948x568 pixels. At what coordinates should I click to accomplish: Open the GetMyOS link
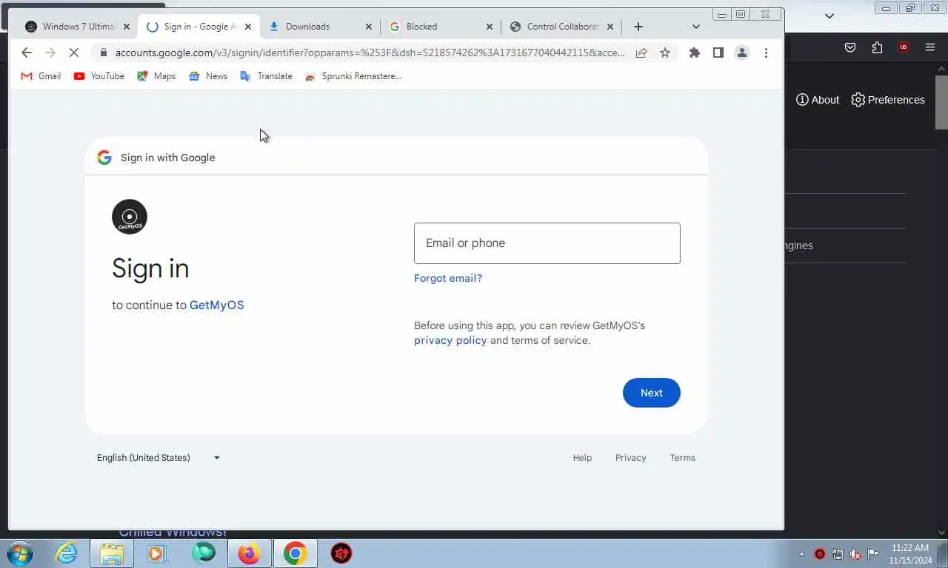click(216, 305)
